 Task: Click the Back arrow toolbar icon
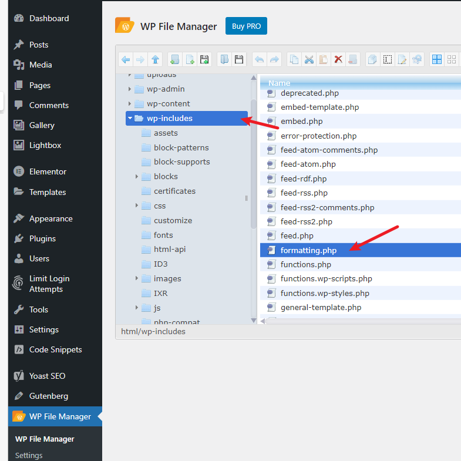[x=126, y=60]
